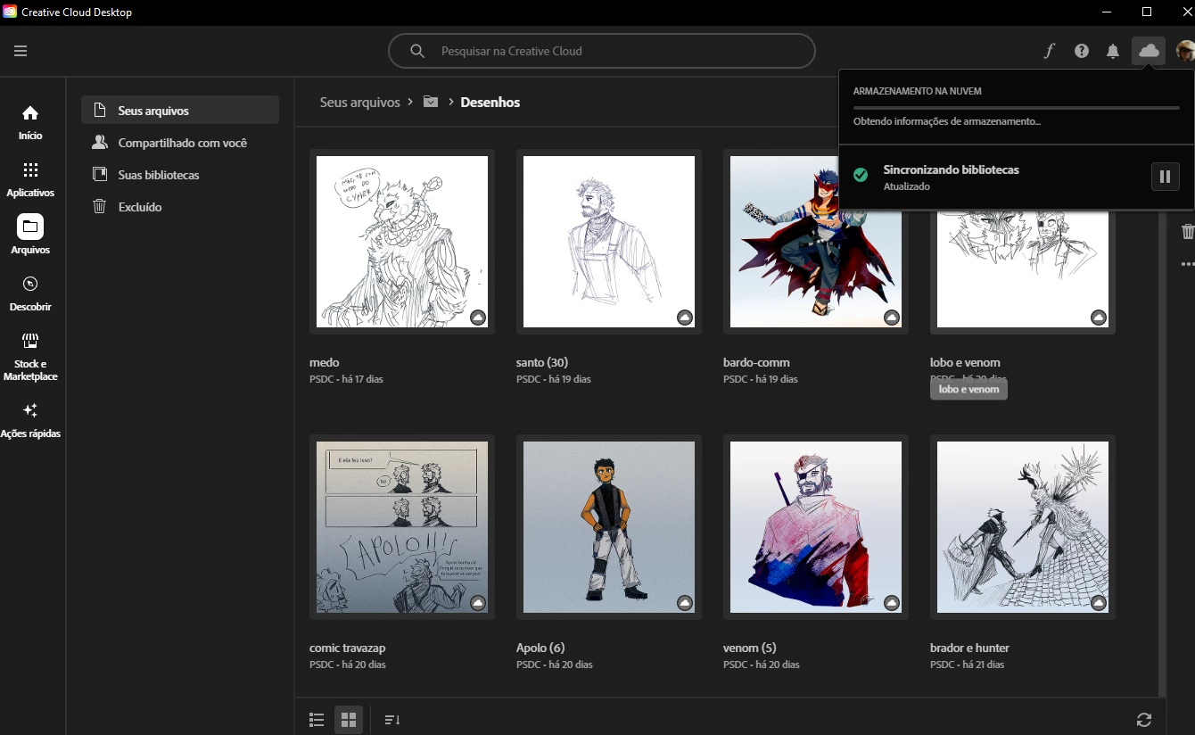Viewport: 1195px width, 735px height.
Task: Click cloud badge on comic travazap
Action: 478,603
